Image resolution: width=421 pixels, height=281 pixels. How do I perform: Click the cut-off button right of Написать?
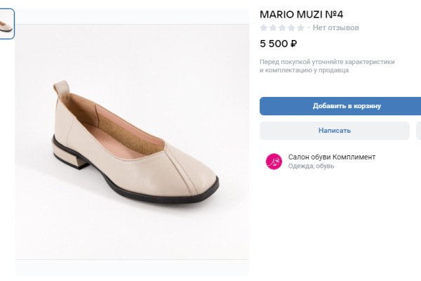pyautogui.click(x=418, y=131)
